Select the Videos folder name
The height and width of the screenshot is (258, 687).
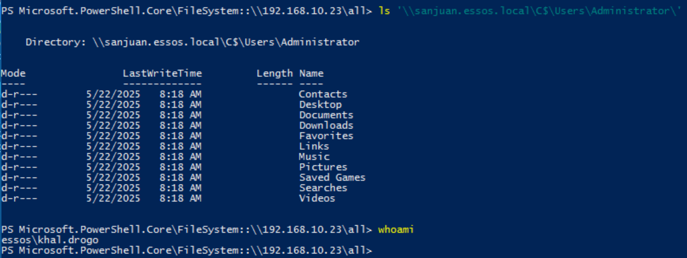(317, 198)
